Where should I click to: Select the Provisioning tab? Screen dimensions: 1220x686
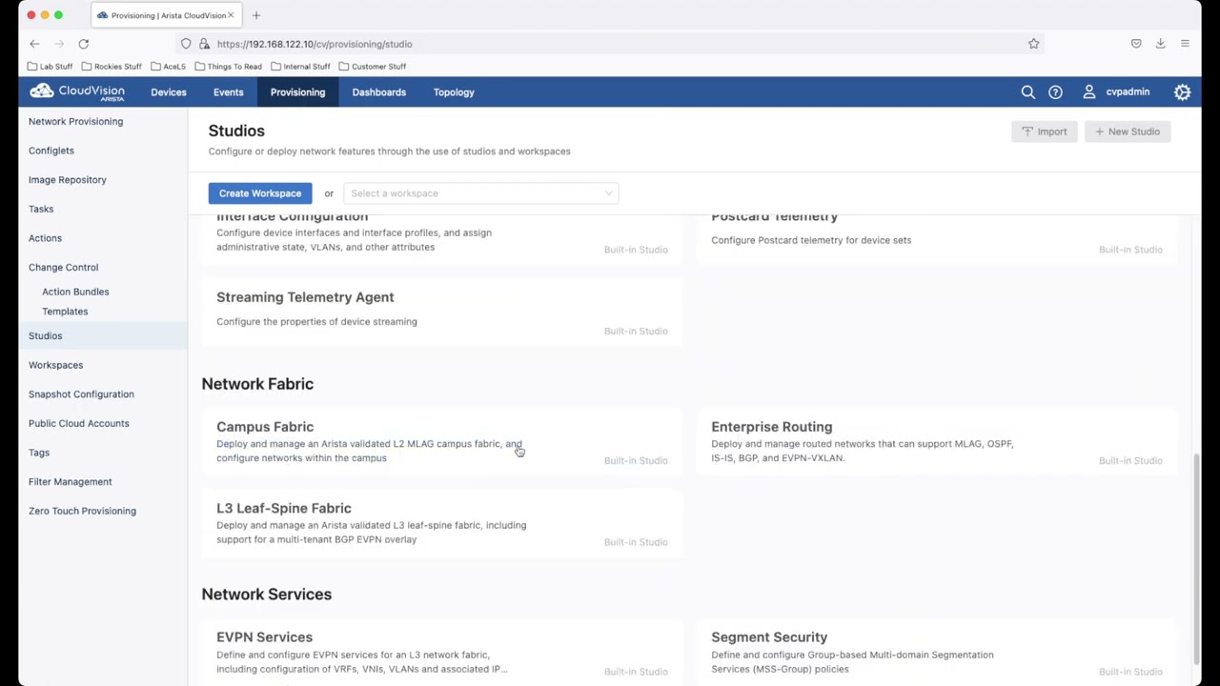(297, 92)
